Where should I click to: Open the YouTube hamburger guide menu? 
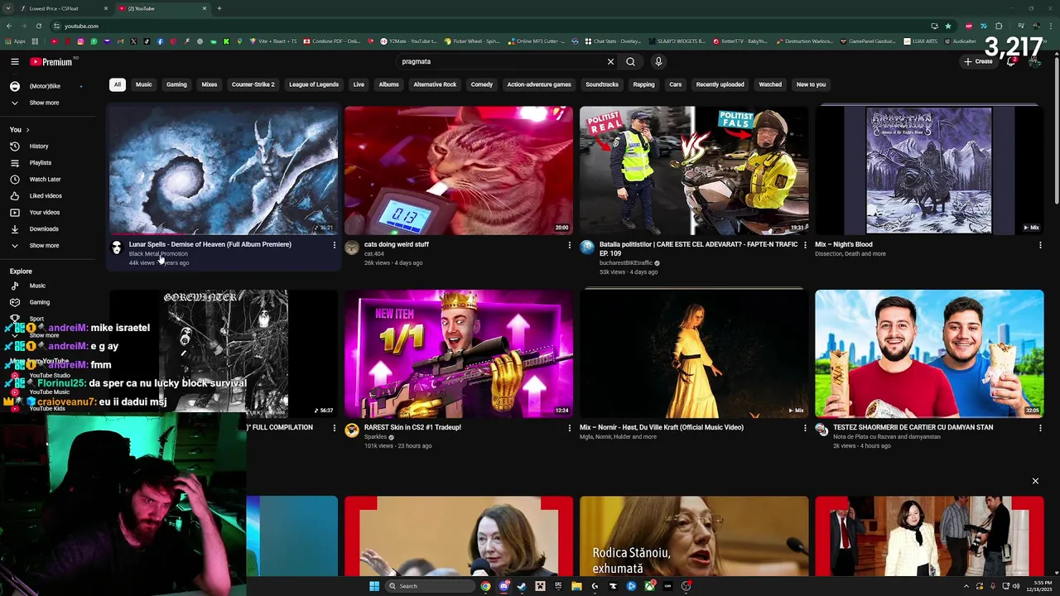tap(15, 61)
